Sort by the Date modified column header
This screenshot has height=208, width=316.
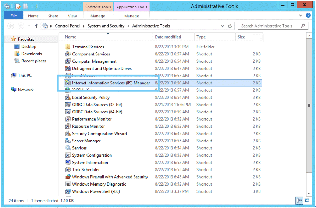pyautogui.click(x=174, y=37)
